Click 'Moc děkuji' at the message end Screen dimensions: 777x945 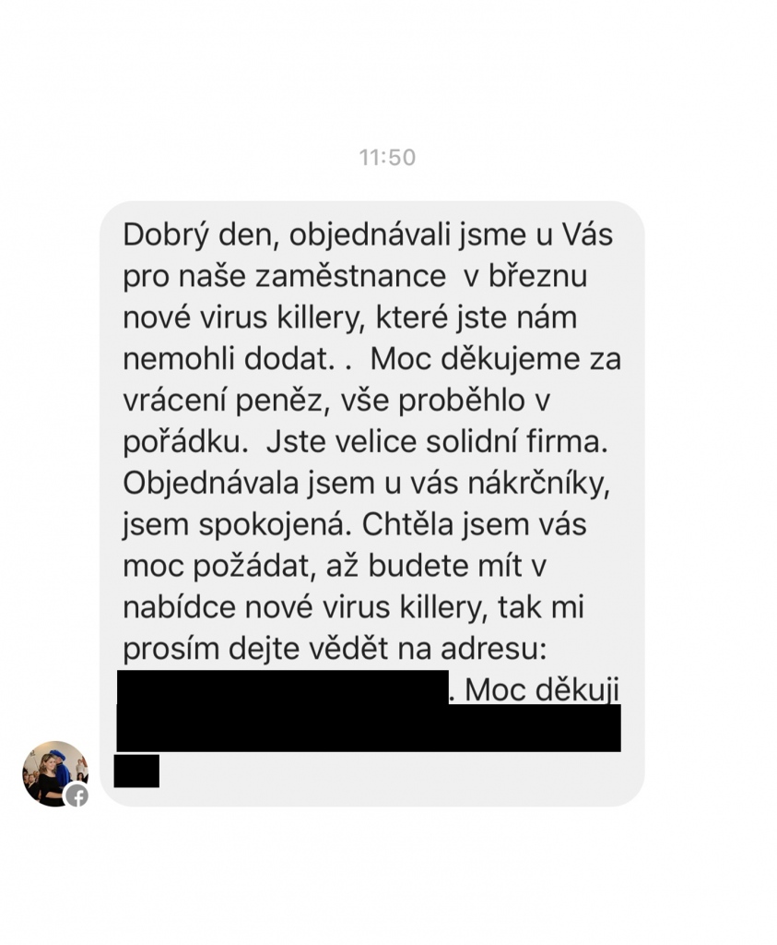point(542,690)
